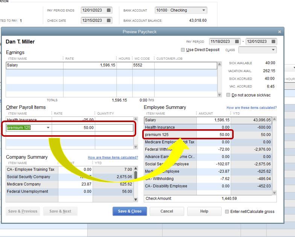Select Medicare Company row
This screenshot has width=295, height=237.
pos(70,184)
